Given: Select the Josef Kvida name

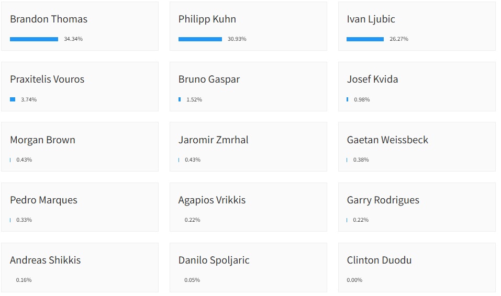Looking at the screenshot, I should coord(372,79).
